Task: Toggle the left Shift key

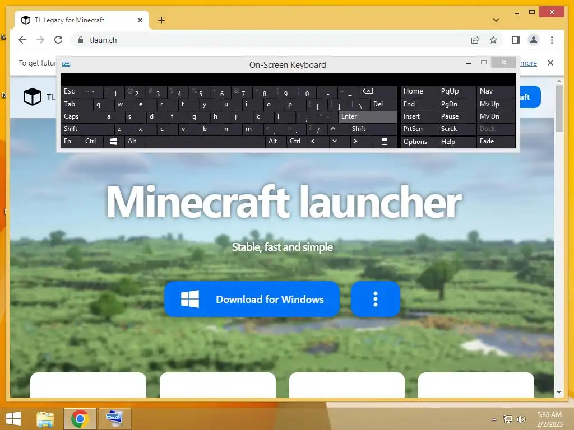Action: point(87,129)
